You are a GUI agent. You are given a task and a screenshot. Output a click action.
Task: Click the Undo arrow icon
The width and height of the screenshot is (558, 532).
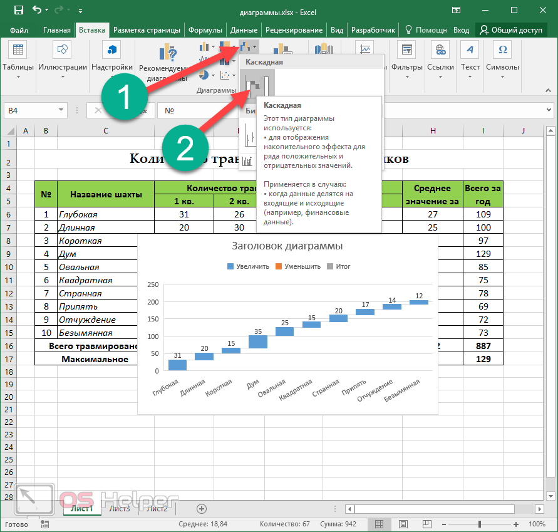coord(37,11)
